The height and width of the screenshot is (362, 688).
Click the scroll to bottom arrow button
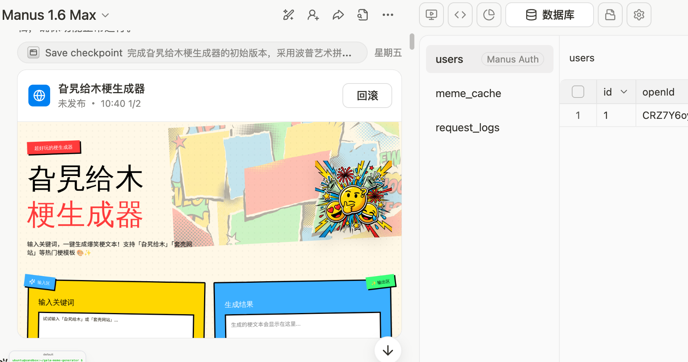tap(388, 351)
